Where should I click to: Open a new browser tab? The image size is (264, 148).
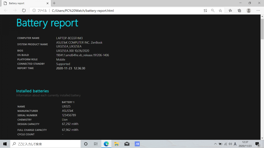[54, 3]
